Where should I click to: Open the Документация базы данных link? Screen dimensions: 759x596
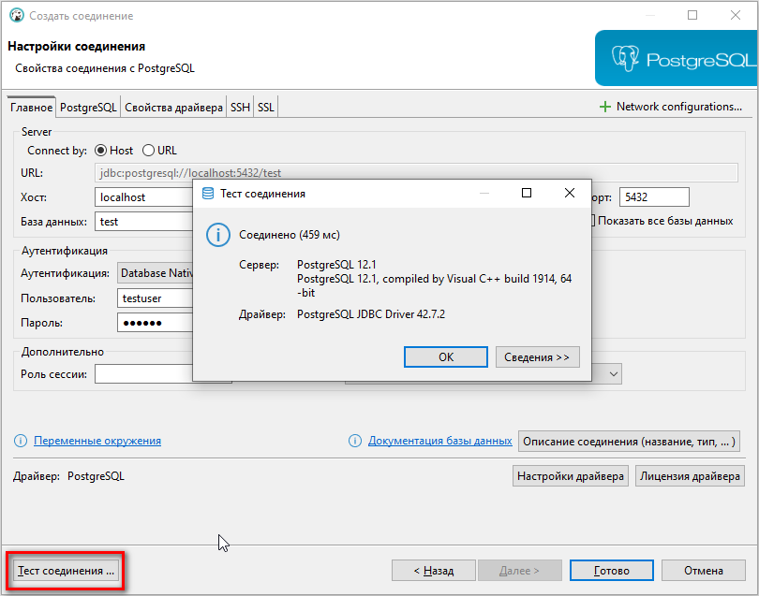pos(440,441)
